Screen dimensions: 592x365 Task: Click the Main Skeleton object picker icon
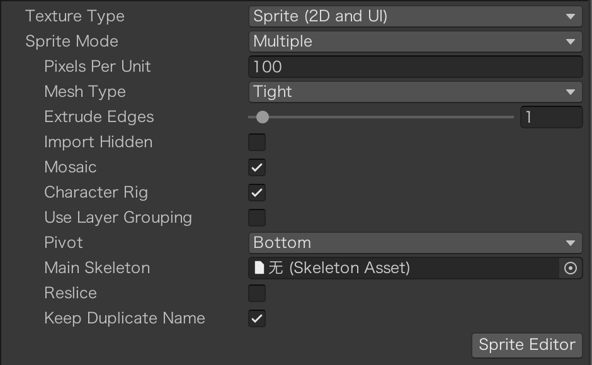pyautogui.click(x=571, y=268)
